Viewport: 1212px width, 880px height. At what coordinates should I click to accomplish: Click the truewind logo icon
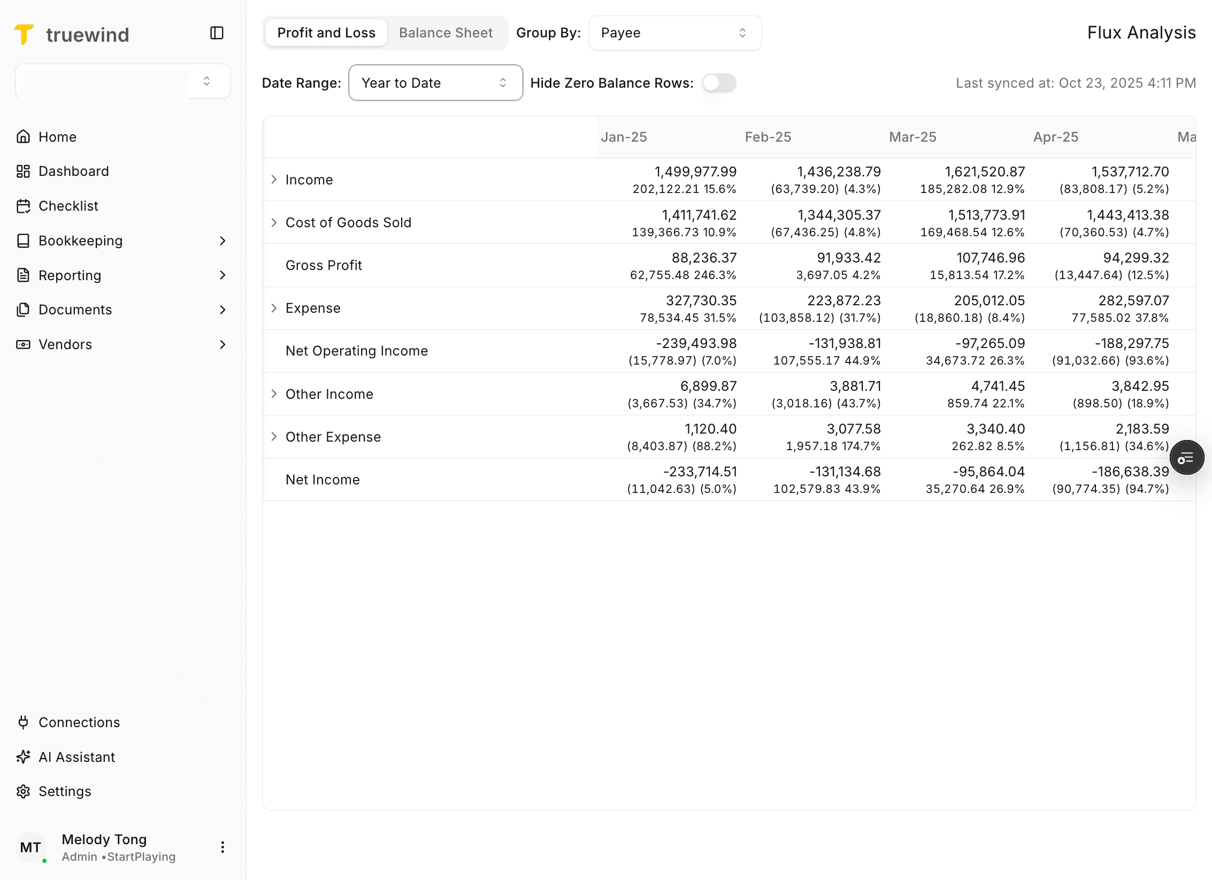click(24, 34)
